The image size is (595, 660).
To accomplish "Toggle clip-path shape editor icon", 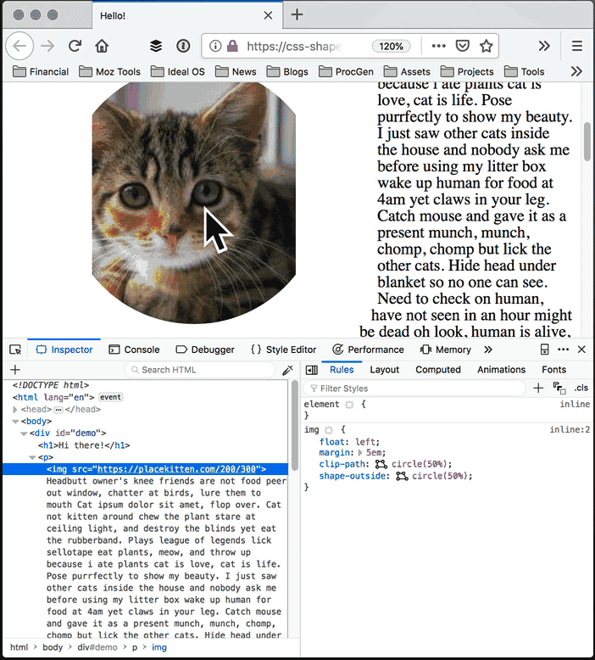I will 381,464.
